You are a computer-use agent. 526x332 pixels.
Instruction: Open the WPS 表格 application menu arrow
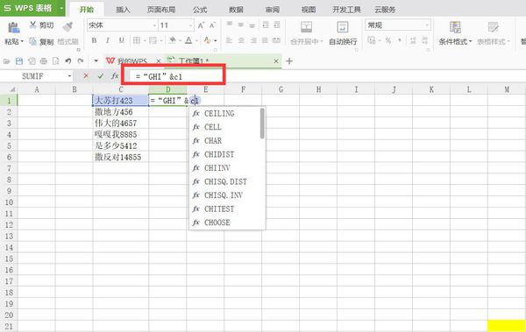(x=61, y=8)
